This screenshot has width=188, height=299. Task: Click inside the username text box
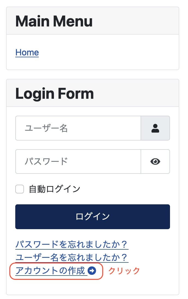(x=78, y=128)
